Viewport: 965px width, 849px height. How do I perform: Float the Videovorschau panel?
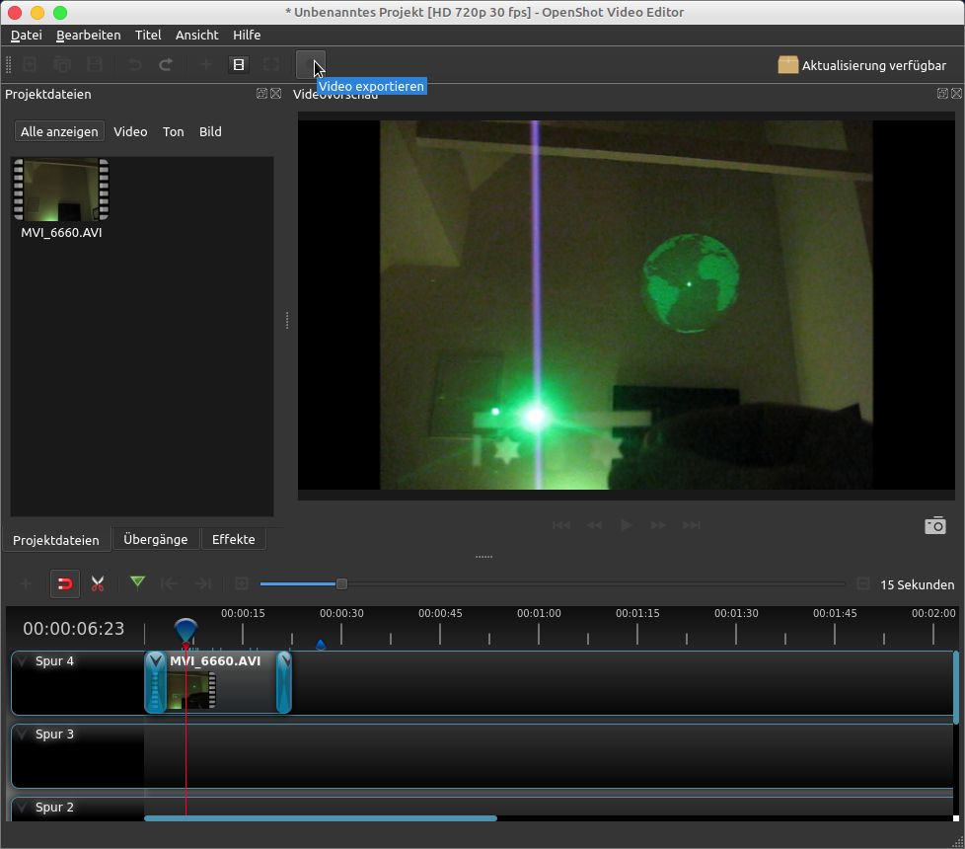pos(941,94)
